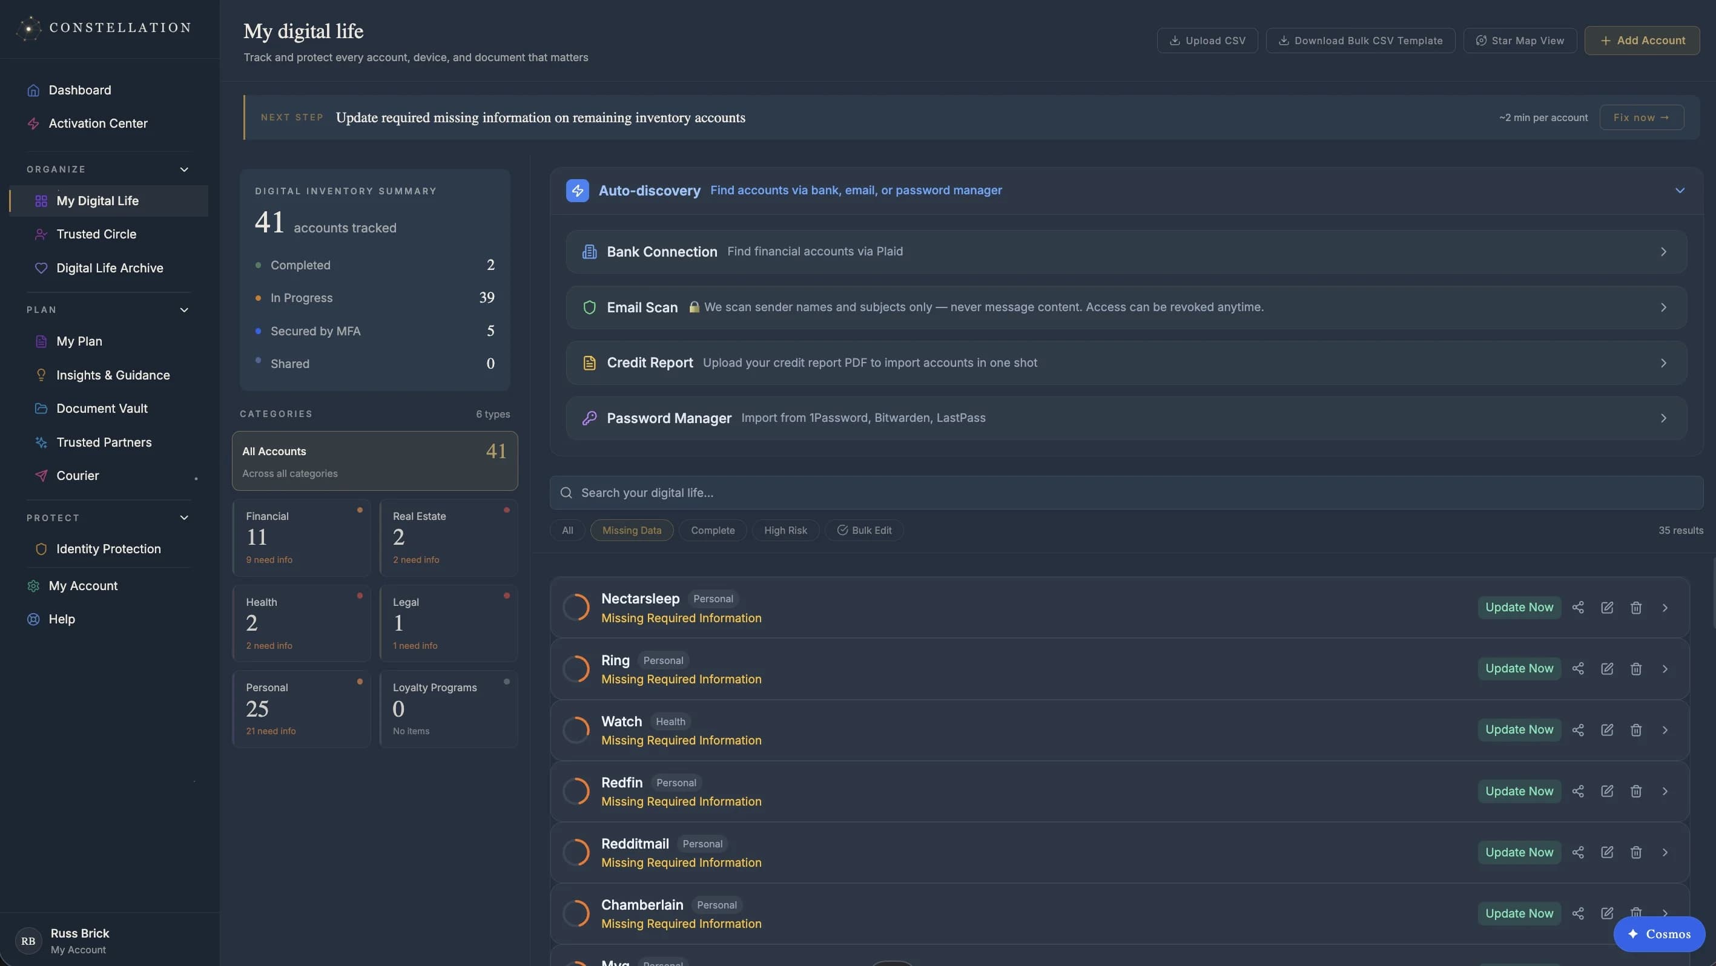Click the share icon for Nectarsleep
The image size is (1716, 966).
(1577, 607)
